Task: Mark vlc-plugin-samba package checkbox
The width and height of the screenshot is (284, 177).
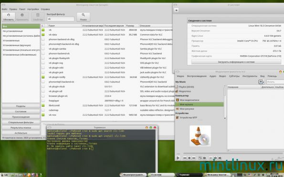Action: 43,49
